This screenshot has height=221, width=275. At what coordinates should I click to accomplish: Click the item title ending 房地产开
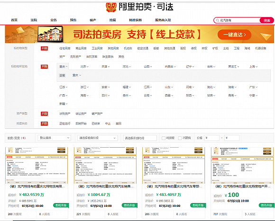(x=243, y=186)
